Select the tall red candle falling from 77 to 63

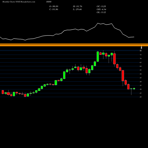[115, 59]
